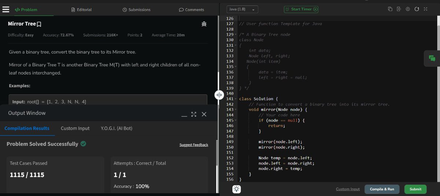440x196 pixels.
Task: Click the panel splitter handle
Action: pyautogui.click(x=219, y=95)
